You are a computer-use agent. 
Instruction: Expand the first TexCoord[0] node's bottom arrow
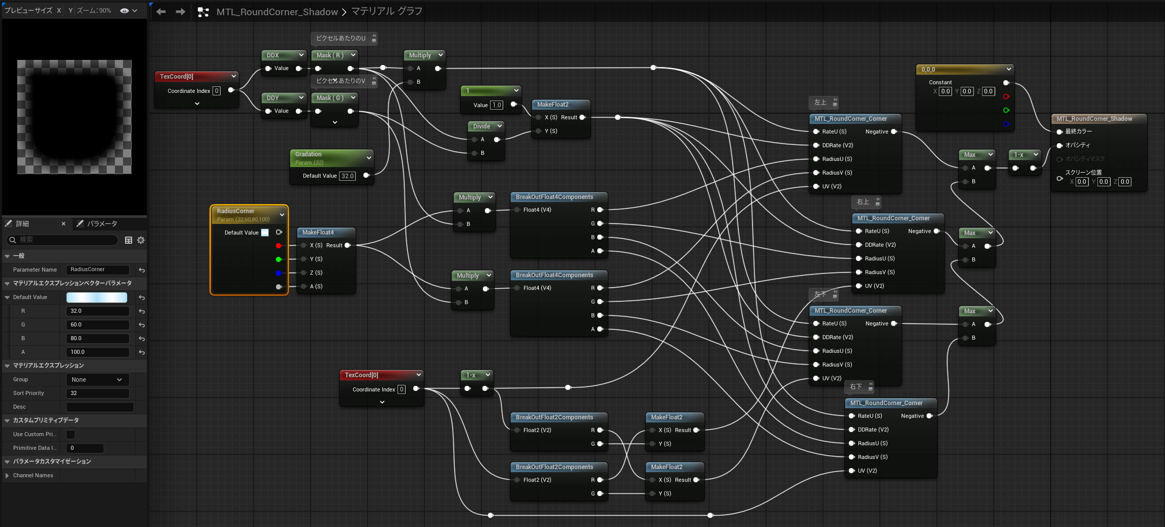pyautogui.click(x=197, y=104)
